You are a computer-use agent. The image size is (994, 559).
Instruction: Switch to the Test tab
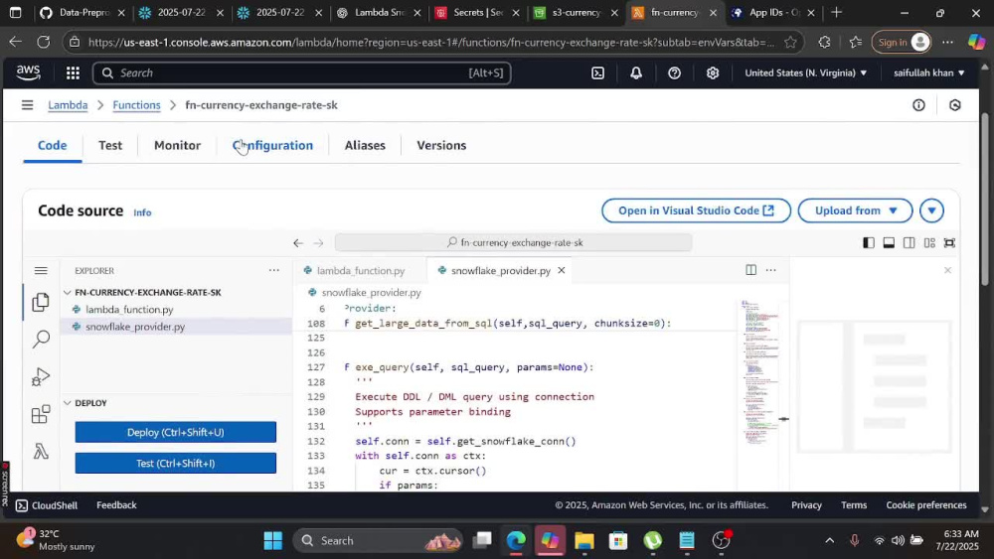(x=110, y=146)
